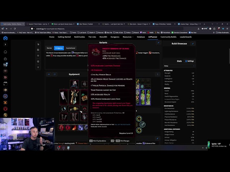Screen dimensions: 230x172
Task: Select the weapon axe slot
Action: (64, 97)
